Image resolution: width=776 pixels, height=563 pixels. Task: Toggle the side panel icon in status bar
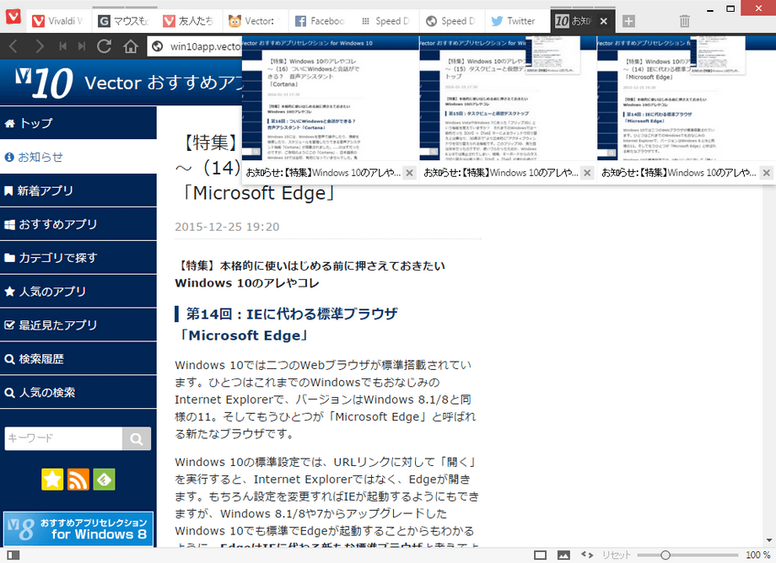point(13,555)
